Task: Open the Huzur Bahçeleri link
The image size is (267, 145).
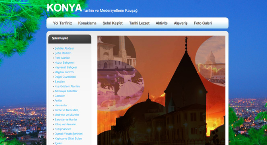Action: coord(64,63)
